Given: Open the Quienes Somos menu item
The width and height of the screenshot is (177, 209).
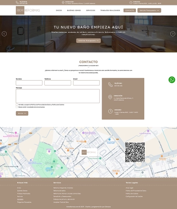Looking at the screenshot, I should (74, 10).
